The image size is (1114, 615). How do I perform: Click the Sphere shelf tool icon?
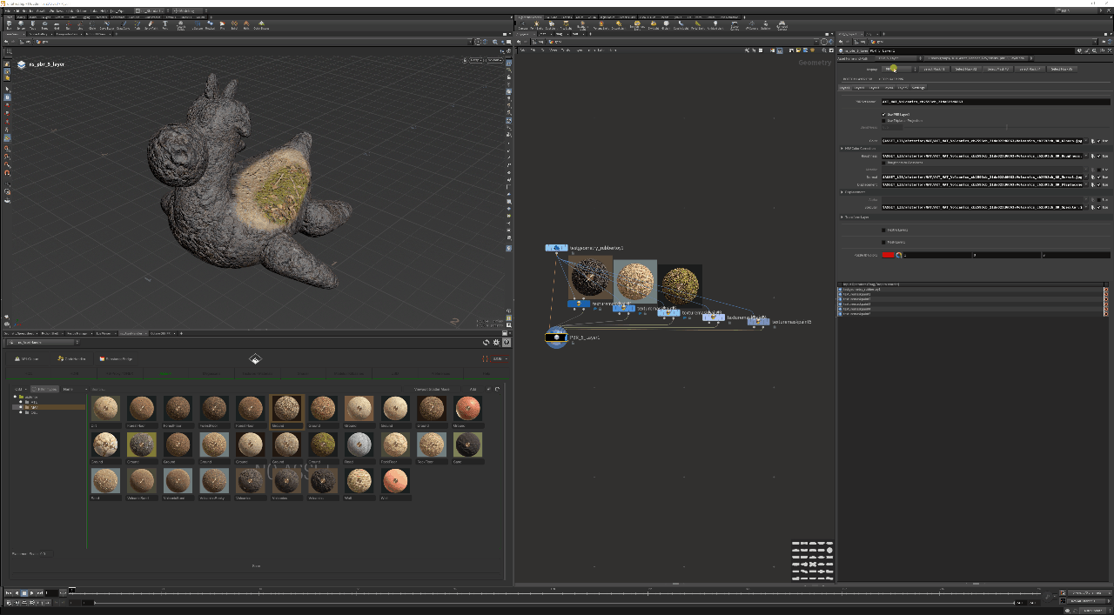21,25
